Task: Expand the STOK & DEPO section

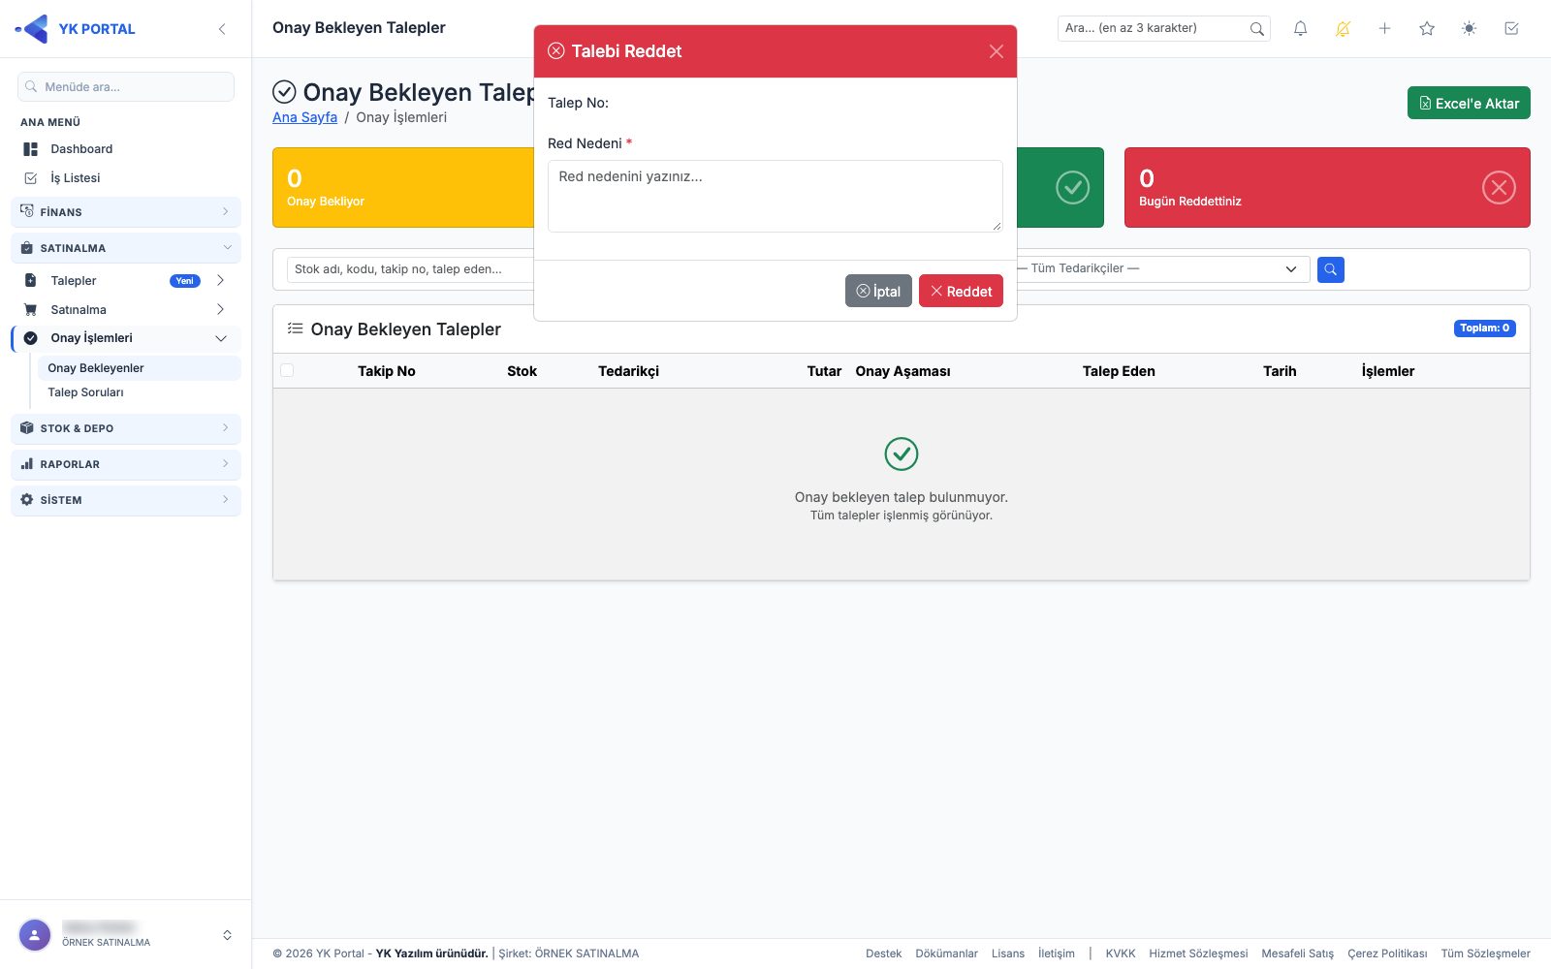Action: coord(126,428)
